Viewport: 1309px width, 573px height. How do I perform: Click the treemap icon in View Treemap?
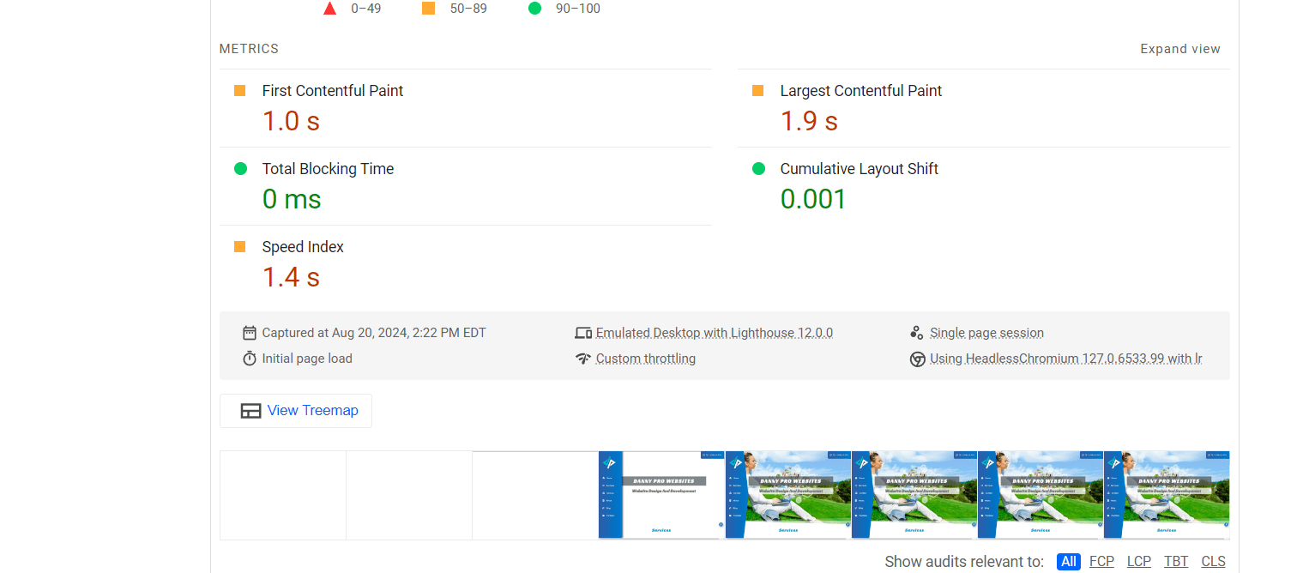pyautogui.click(x=250, y=411)
